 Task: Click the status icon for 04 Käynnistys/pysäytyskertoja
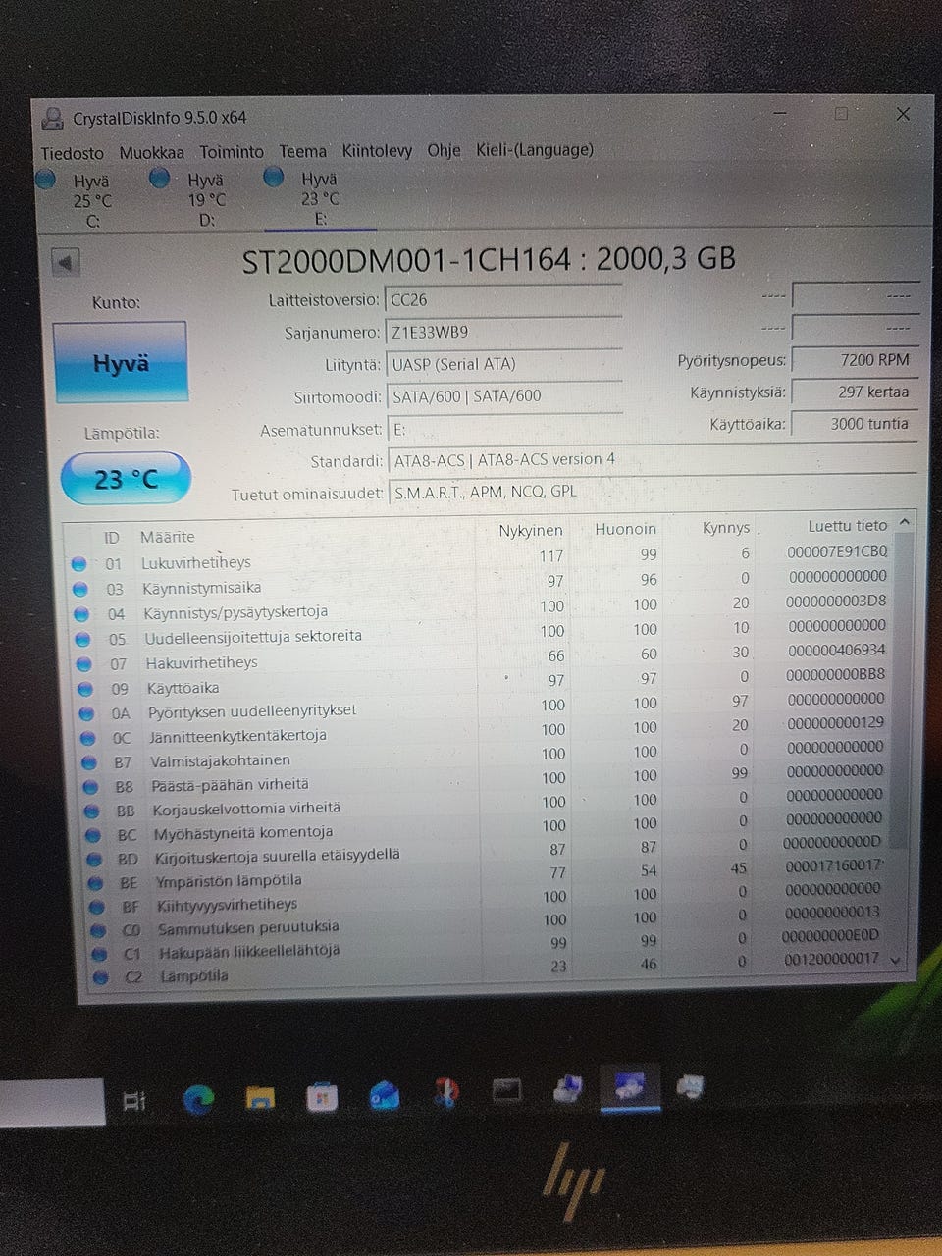[81, 614]
